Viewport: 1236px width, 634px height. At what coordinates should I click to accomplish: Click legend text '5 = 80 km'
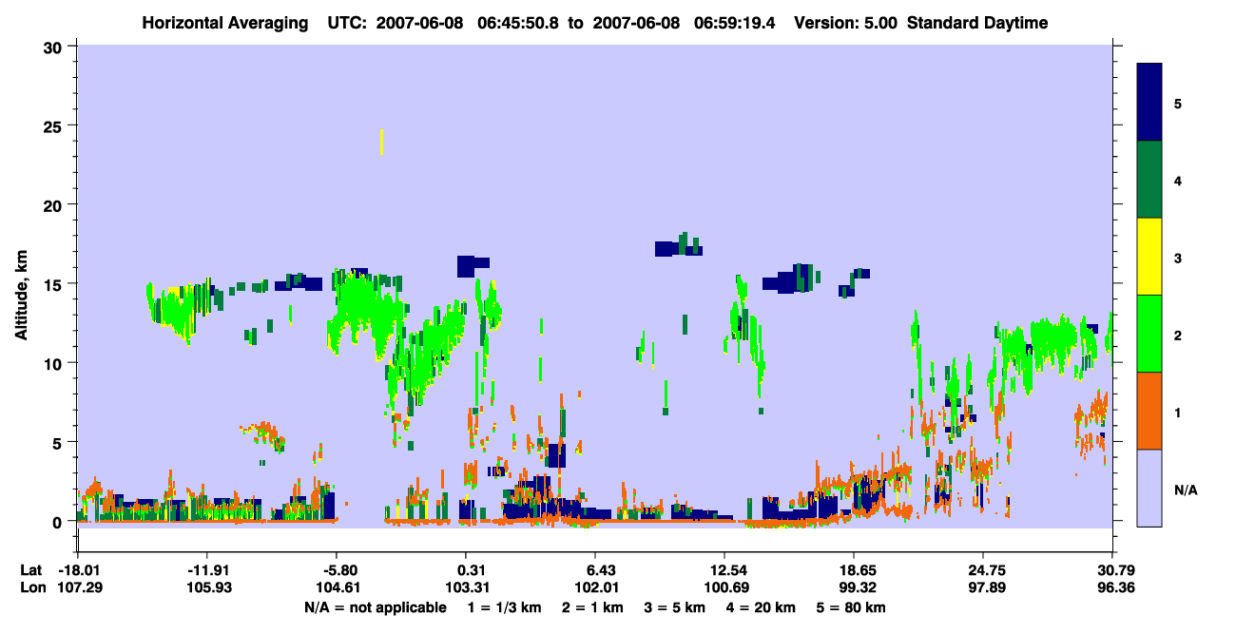[x=852, y=607]
